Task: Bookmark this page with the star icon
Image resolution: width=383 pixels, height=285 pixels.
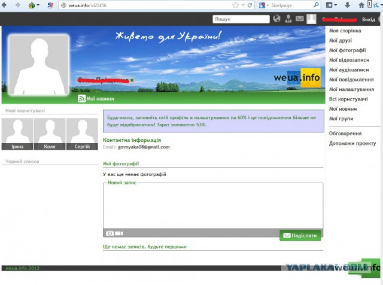Action: 235,5
